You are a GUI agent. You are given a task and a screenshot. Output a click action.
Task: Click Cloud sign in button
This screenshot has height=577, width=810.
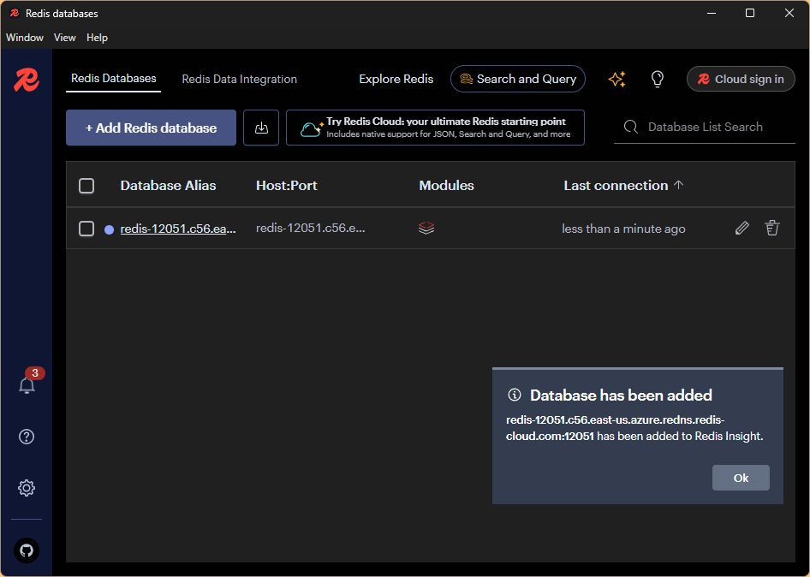741,79
